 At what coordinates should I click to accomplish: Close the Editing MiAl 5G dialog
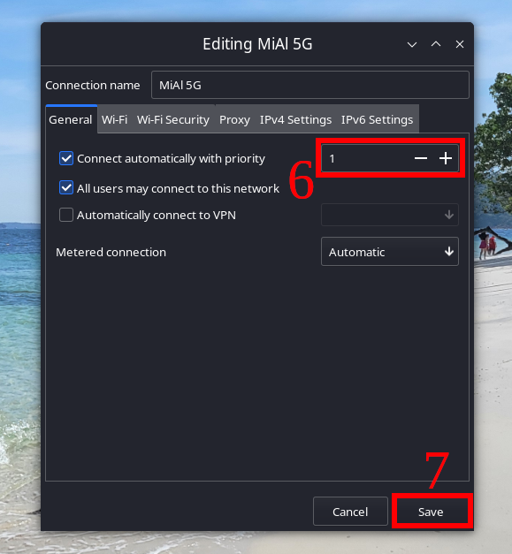point(460,44)
